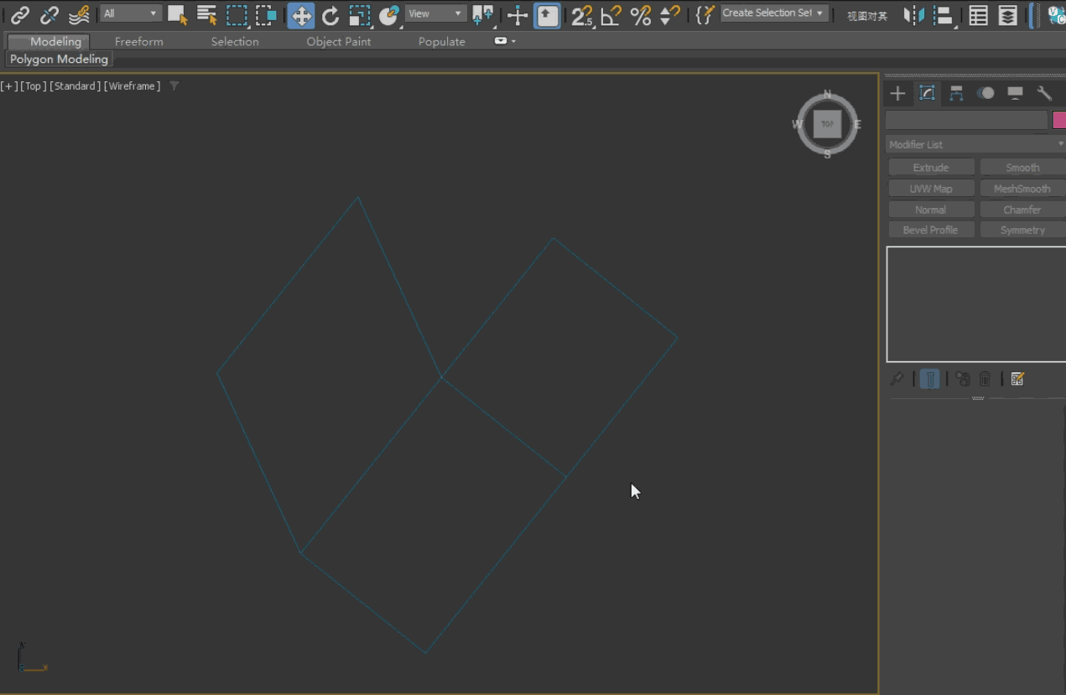Toggle the Angle Snap button
Screen dimensions: 1066x695
click(611, 14)
